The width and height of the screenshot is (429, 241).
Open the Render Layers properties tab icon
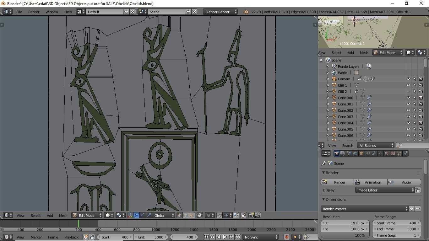click(343, 153)
